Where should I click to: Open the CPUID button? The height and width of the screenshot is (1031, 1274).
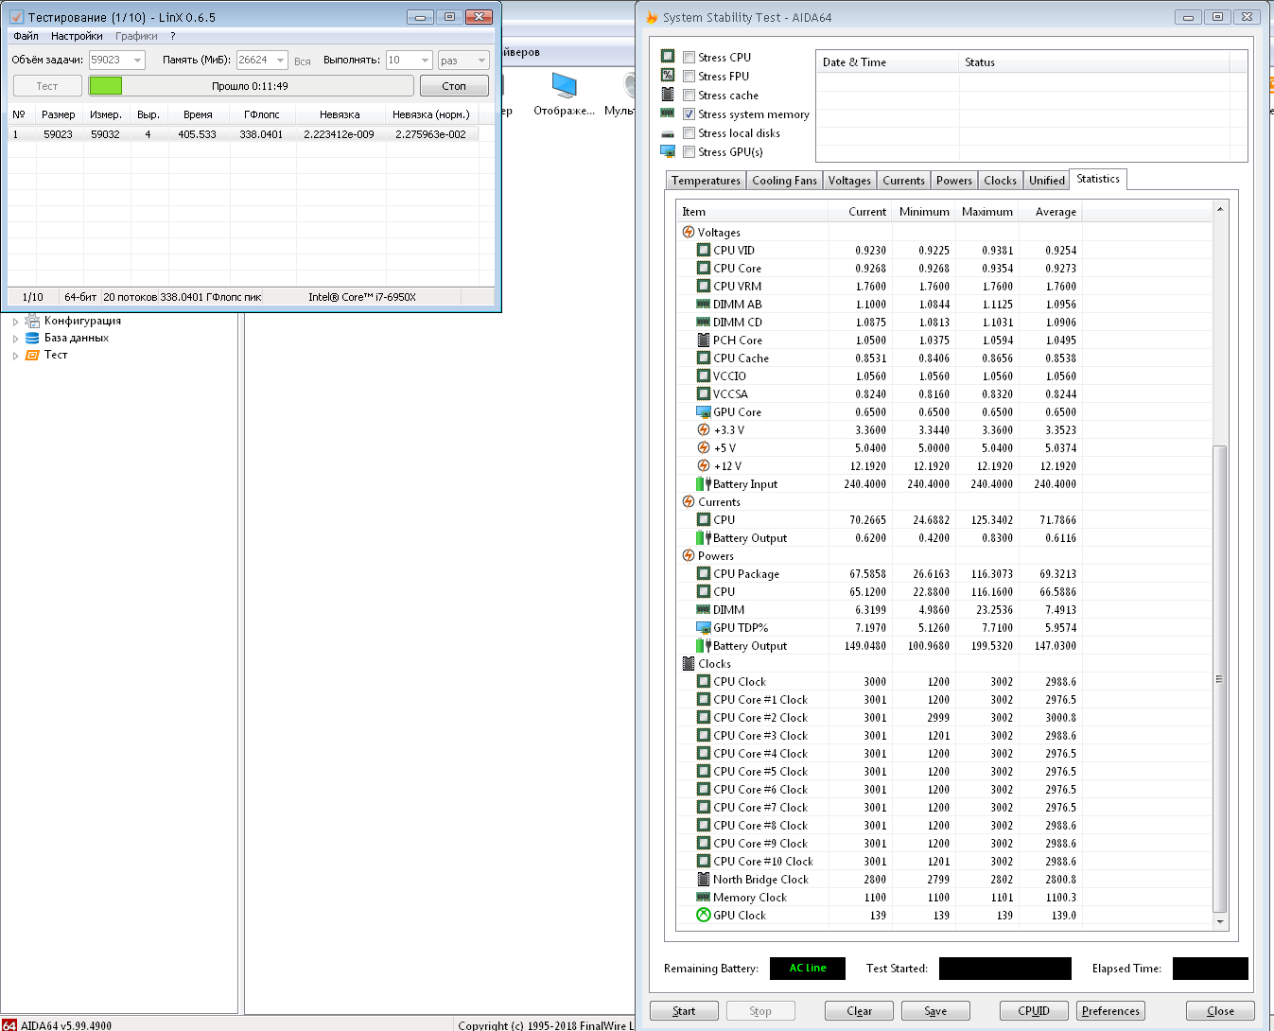(x=1034, y=1011)
